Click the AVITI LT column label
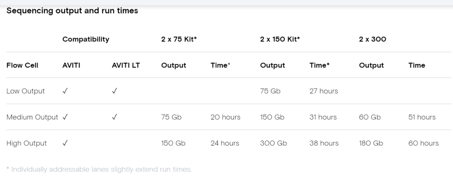 pos(126,65)
